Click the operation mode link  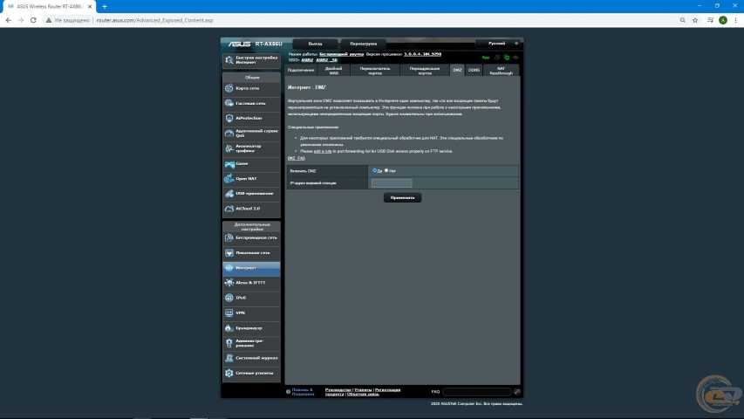click(342, 54)
